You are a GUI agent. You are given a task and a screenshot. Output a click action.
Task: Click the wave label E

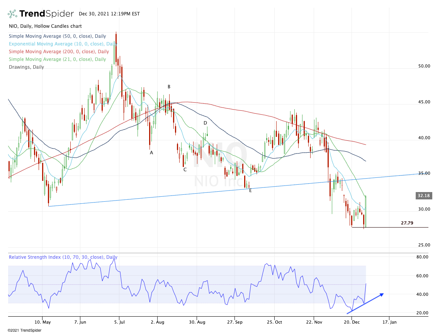[x=250, y=191]
